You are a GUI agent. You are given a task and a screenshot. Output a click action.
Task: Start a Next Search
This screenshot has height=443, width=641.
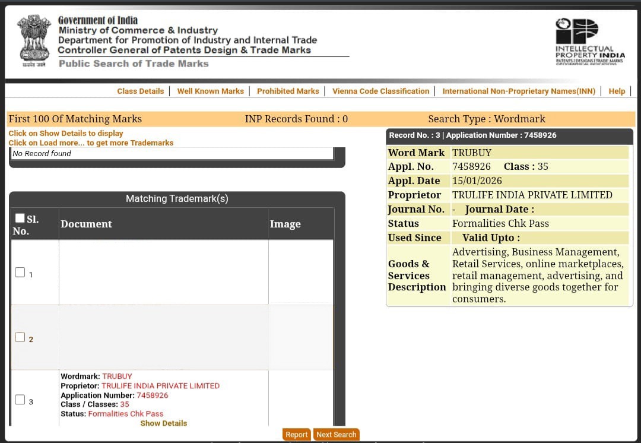(x=336, y=434)
